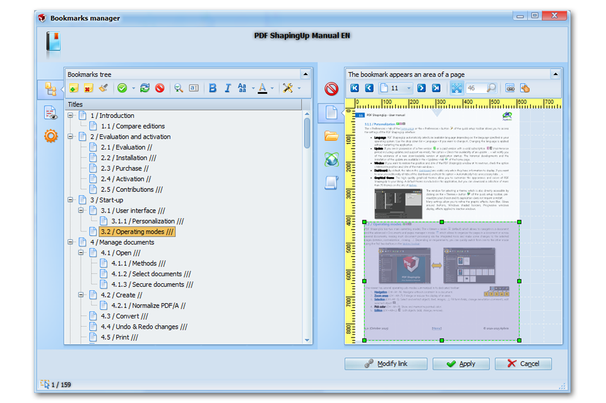Open the page number 11 combo box

tap(396, 88)
